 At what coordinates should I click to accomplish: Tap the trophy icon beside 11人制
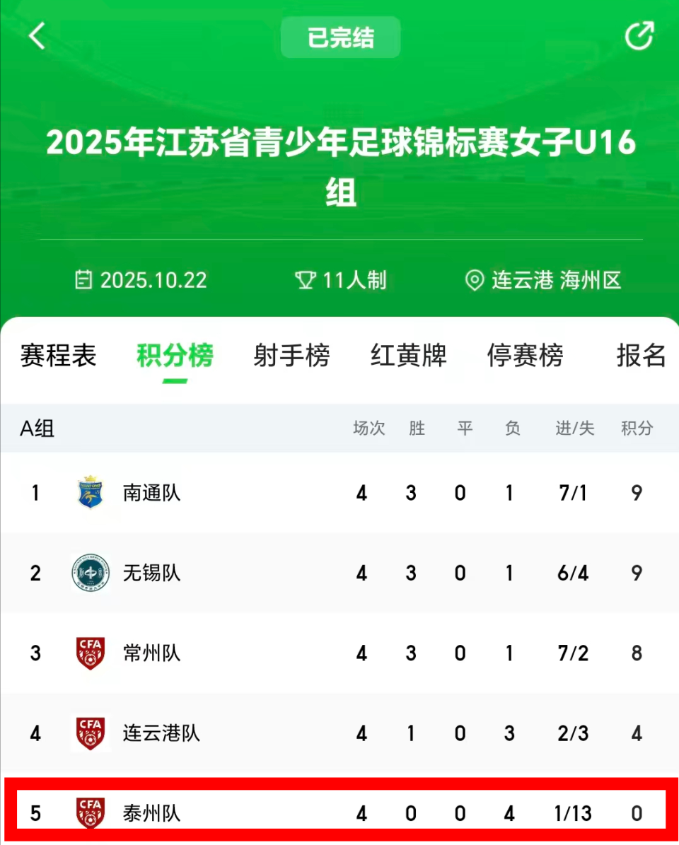(305, 281)
